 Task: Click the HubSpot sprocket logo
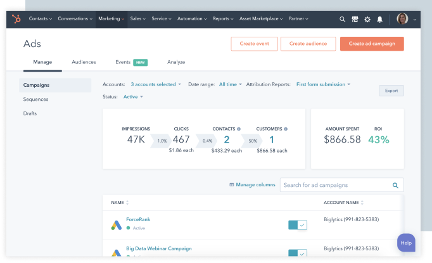click(x=16, y=19)
